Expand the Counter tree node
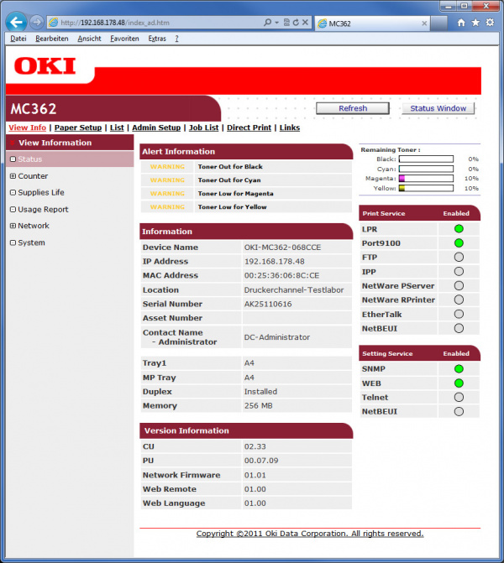 [13, 176]
